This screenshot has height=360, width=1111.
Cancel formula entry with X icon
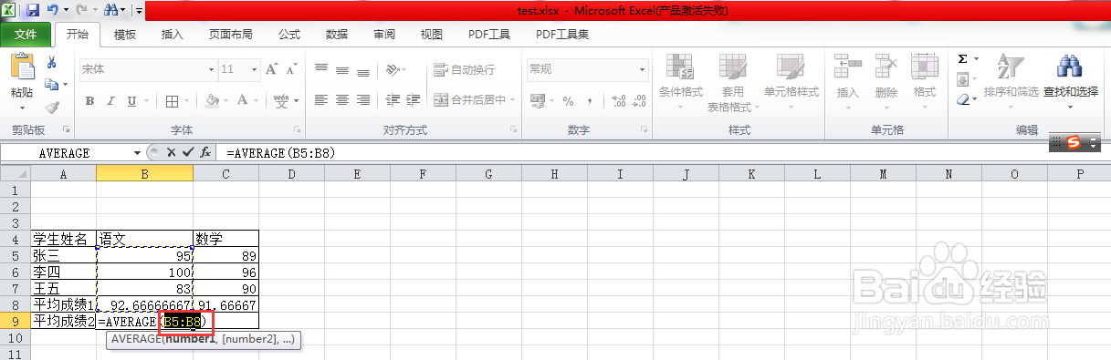[171, 152]
